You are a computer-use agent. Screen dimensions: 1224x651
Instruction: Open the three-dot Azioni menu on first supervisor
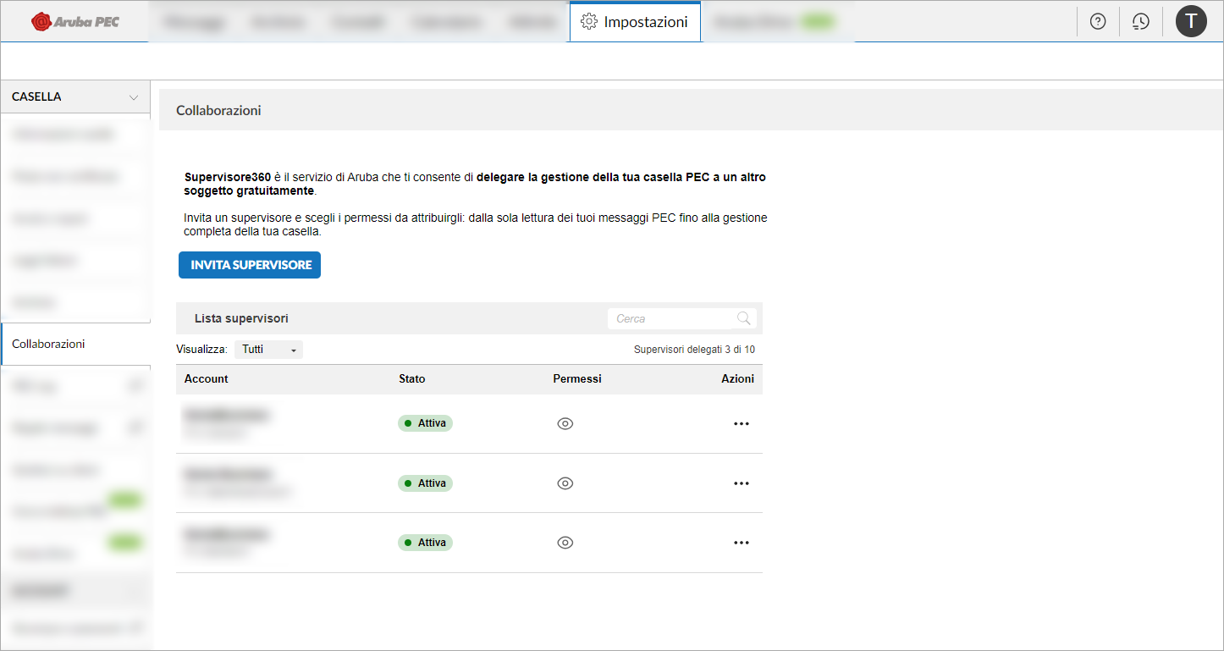point(742,423)
